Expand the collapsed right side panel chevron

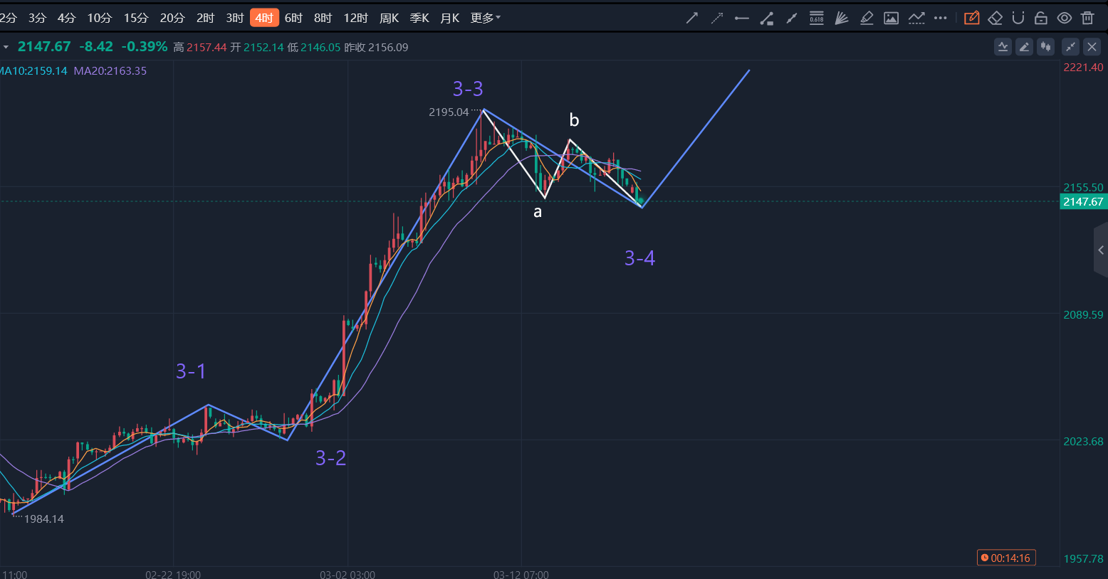pos(1101,250)
